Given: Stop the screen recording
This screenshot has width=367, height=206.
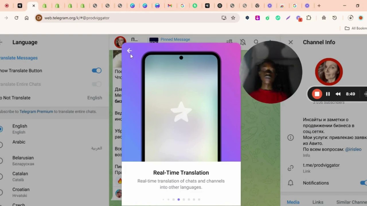Looking at the screenshot, I should (317, 94).
